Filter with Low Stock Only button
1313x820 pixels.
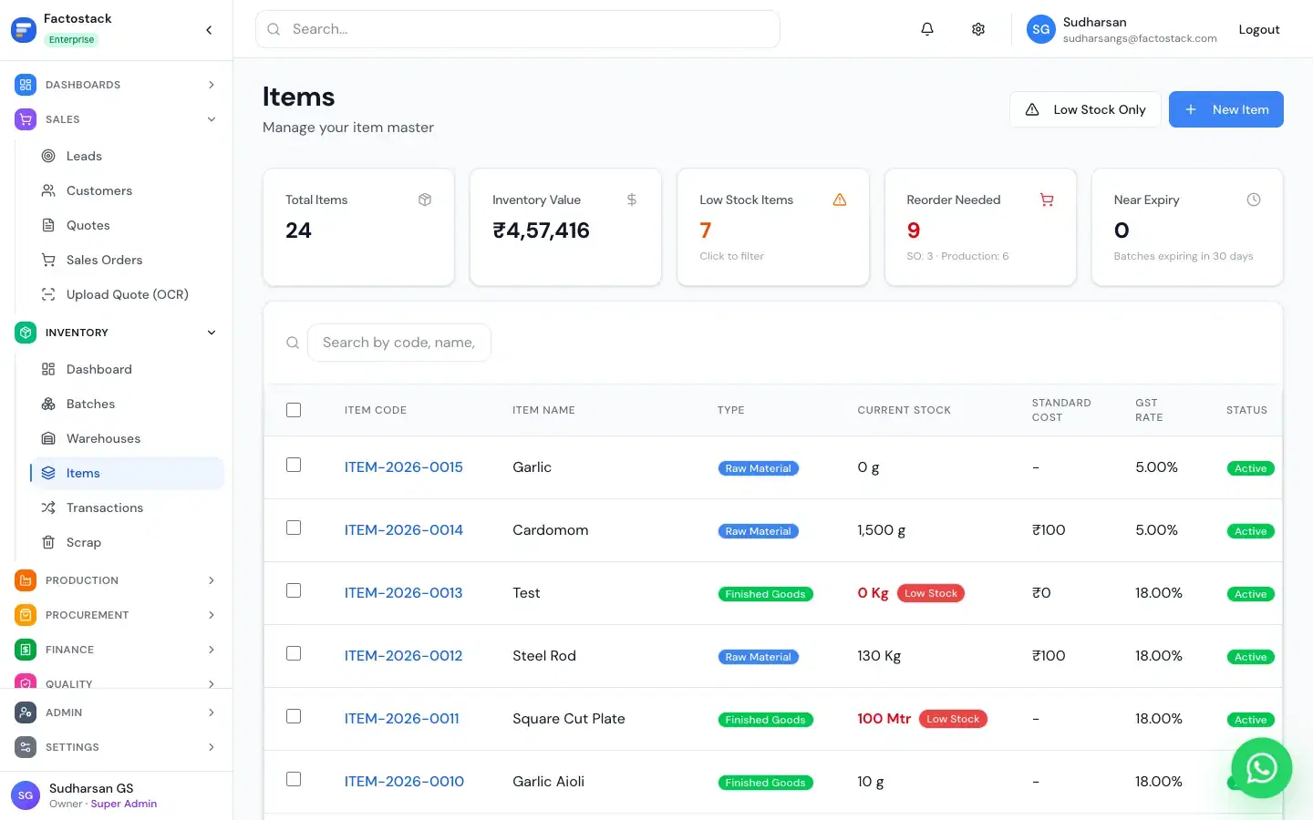coord(1085,109)
